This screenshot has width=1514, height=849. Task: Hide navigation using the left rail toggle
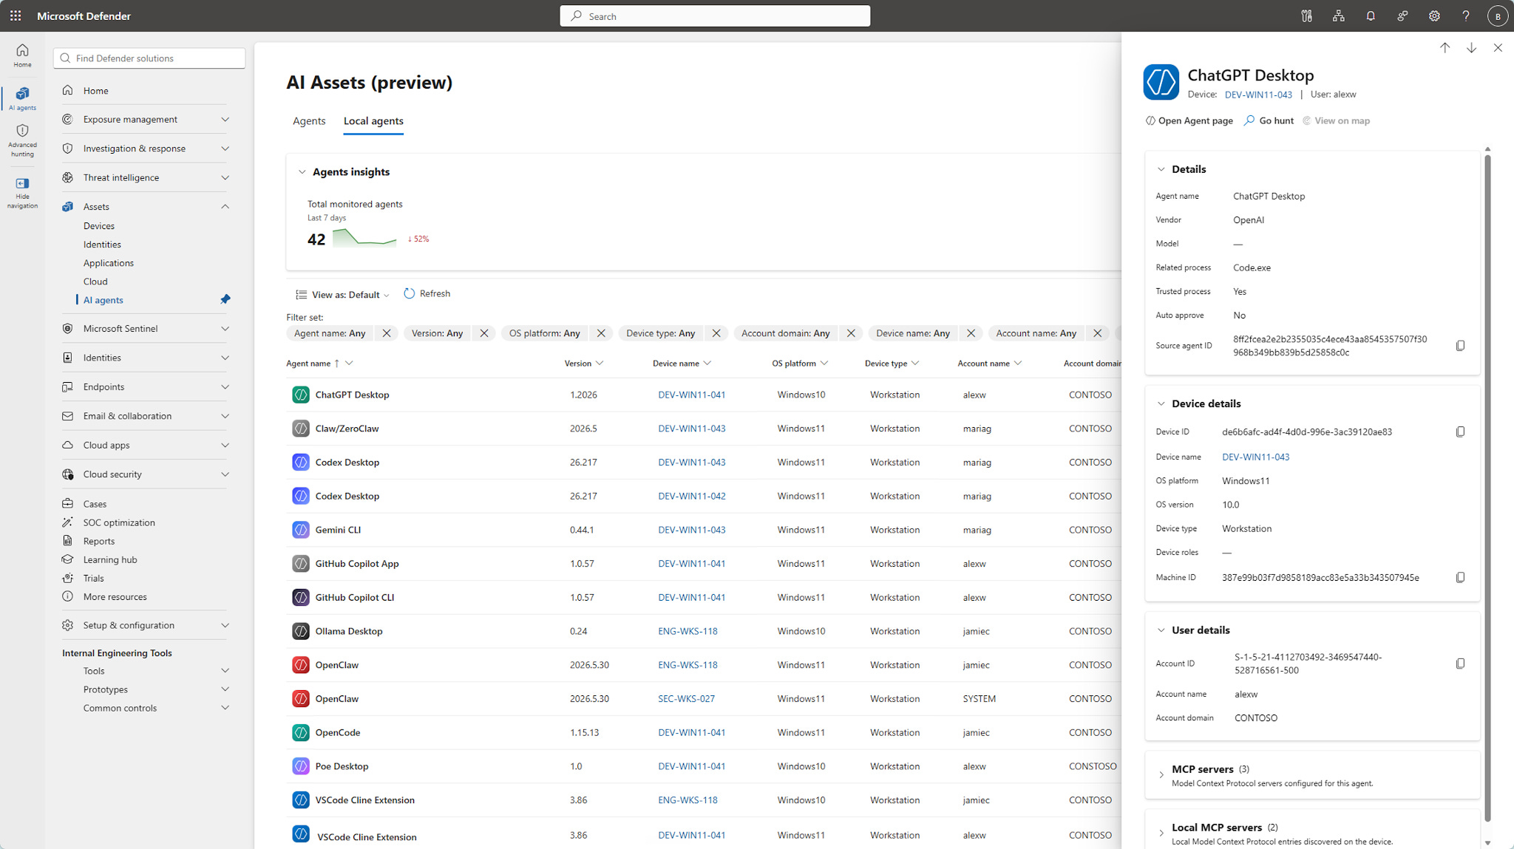coord(22,192)
